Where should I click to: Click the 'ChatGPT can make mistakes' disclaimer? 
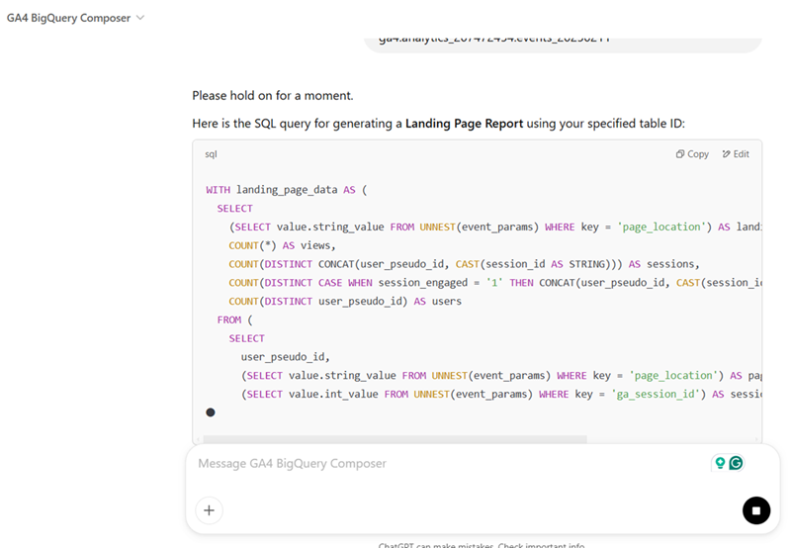(482, 544)
